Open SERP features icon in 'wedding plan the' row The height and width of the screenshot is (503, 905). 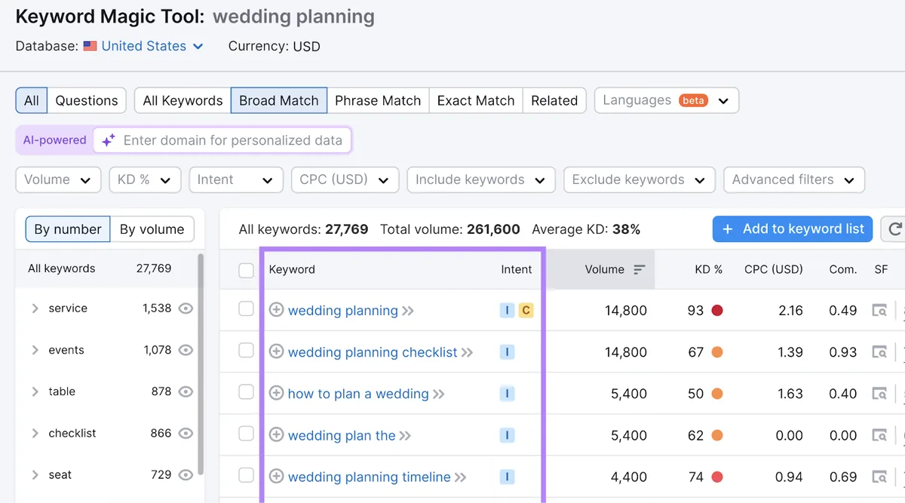point(879,434)
